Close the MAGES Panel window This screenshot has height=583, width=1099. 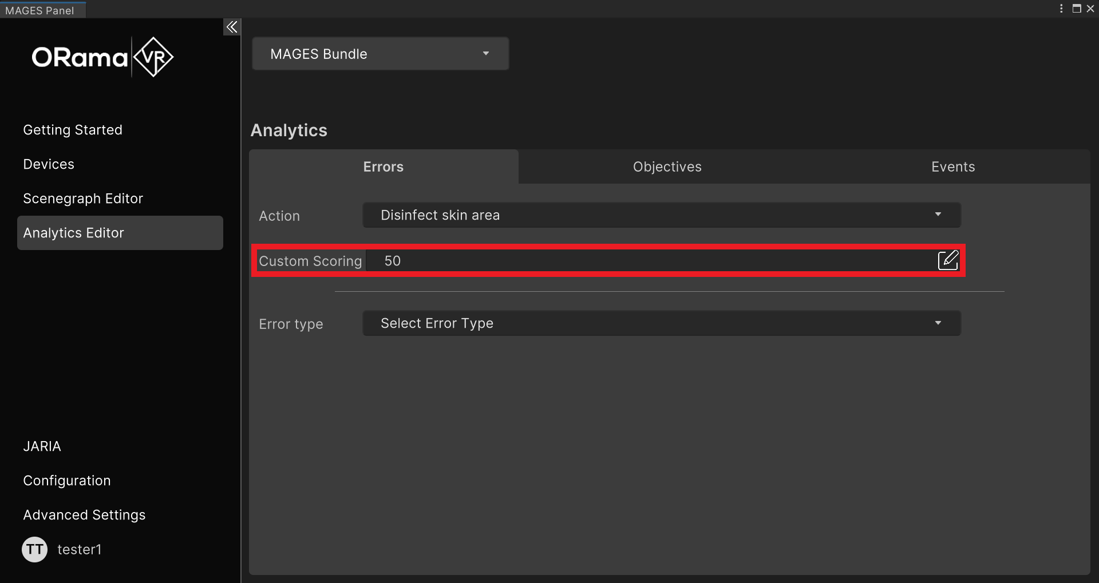pos(1090,9)
